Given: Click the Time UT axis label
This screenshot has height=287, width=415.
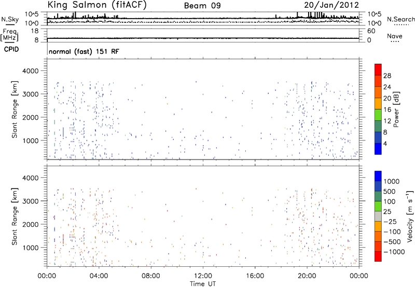Looking at the screenshot, I should coord(203,284).
